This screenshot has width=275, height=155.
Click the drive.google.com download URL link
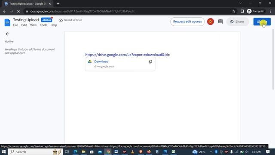point(128,55)
